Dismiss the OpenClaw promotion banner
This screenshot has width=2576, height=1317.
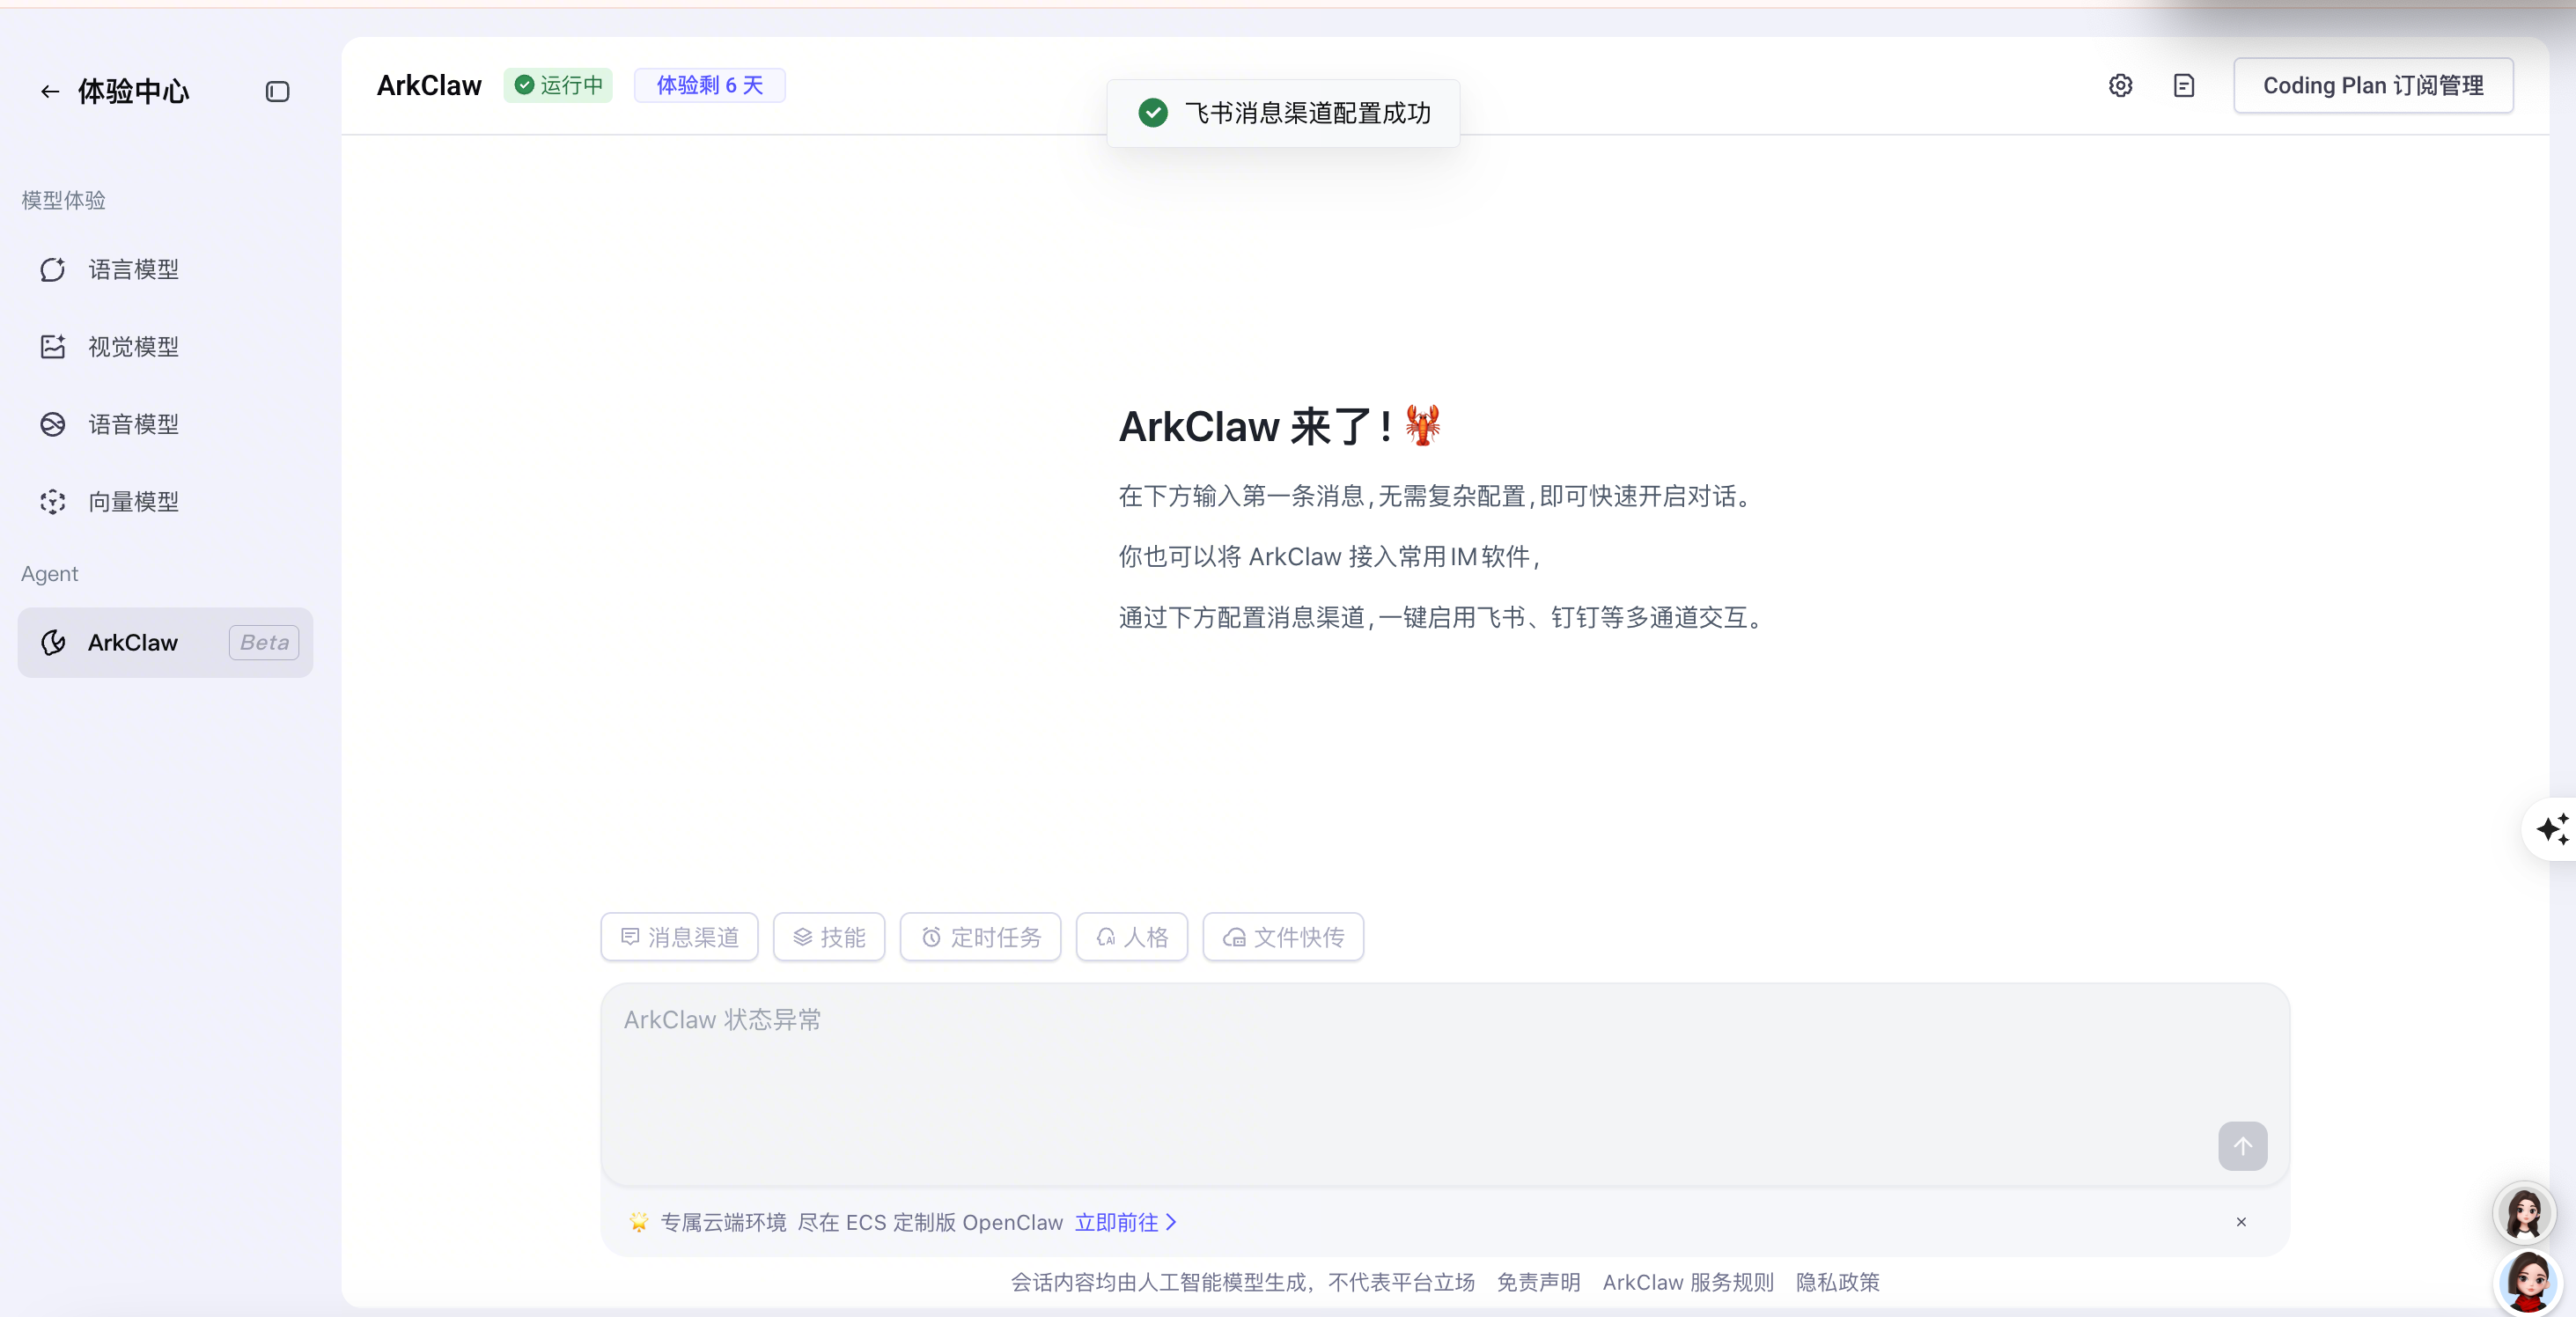pyautogui.click(x=2241, y=1222)
